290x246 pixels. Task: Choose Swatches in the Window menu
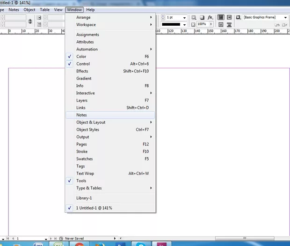84,159
